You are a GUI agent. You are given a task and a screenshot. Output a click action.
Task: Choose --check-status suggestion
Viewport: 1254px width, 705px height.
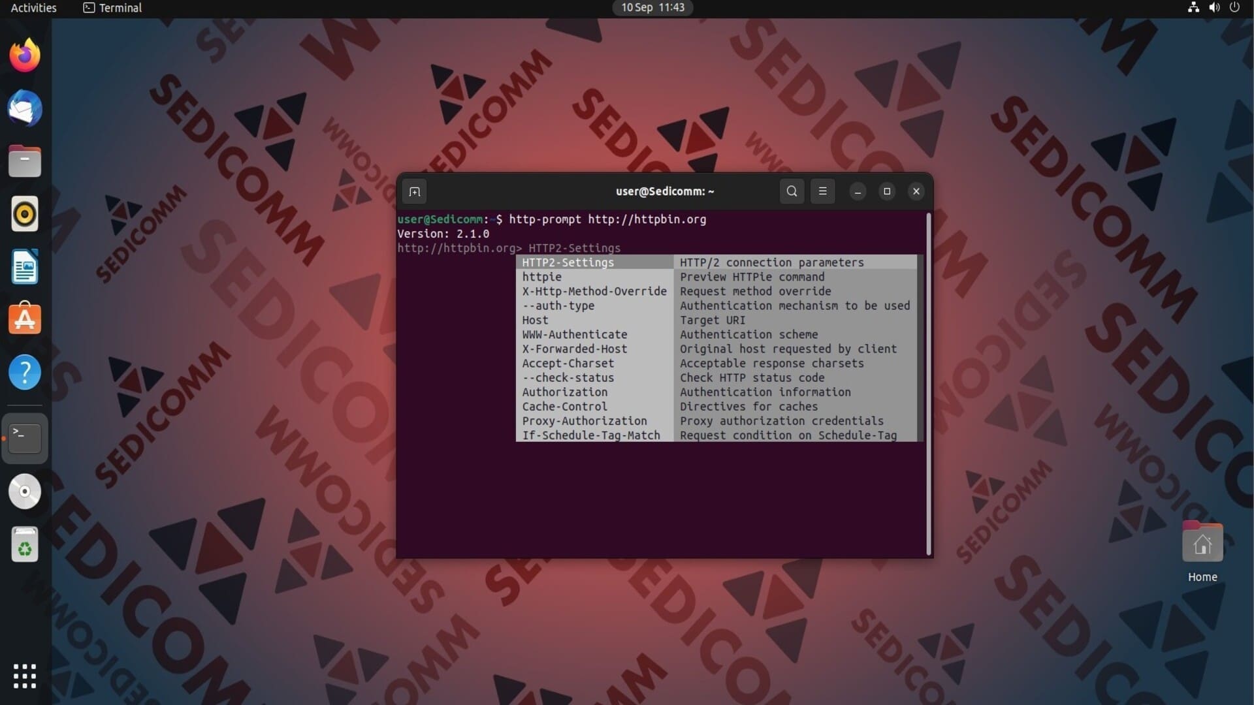[594, 377]
